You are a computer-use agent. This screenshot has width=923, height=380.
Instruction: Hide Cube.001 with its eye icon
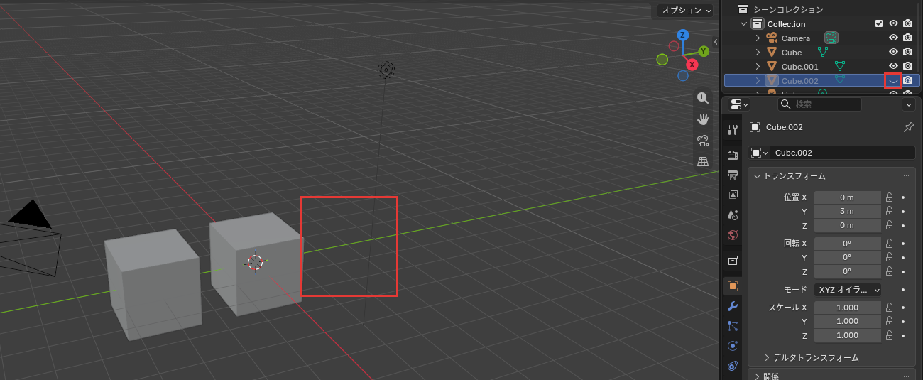coord(894,66)
